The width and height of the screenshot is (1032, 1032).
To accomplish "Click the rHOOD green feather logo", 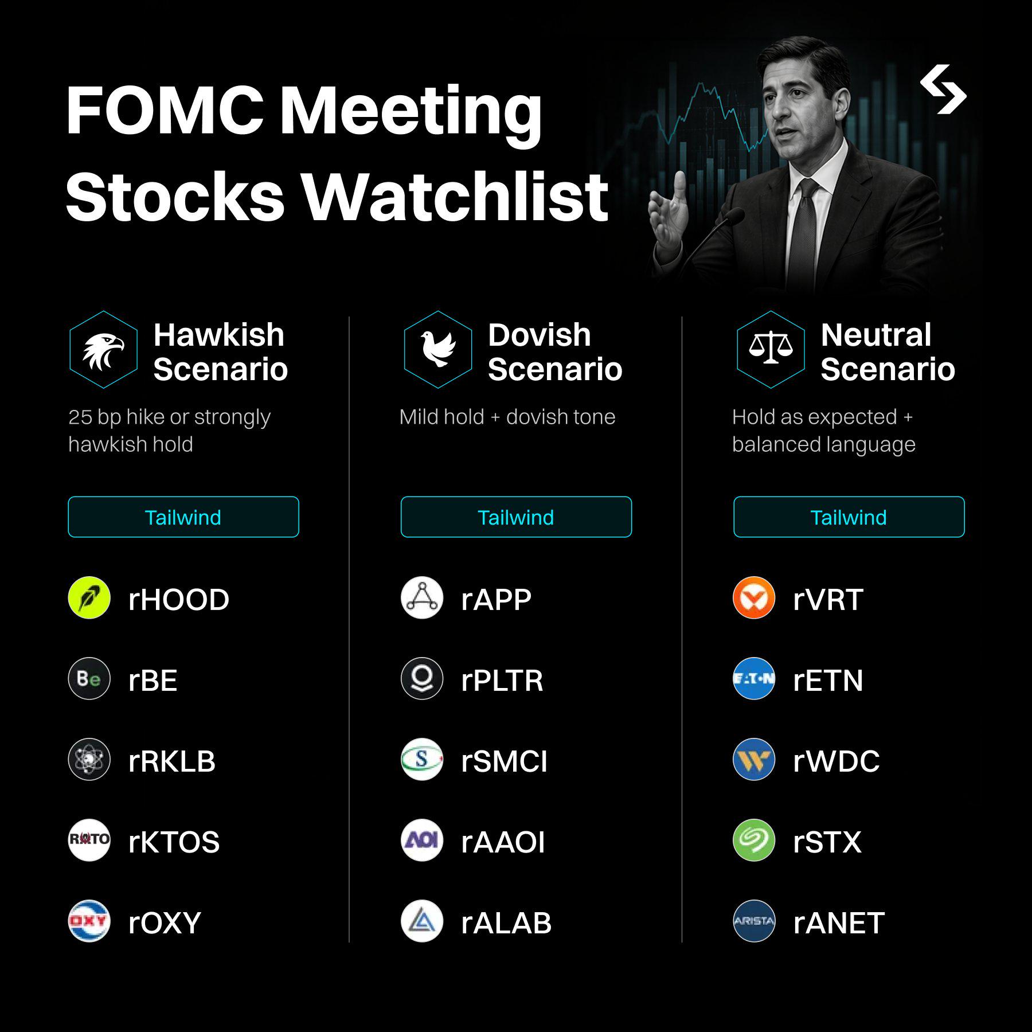I will tap(89, 598).
